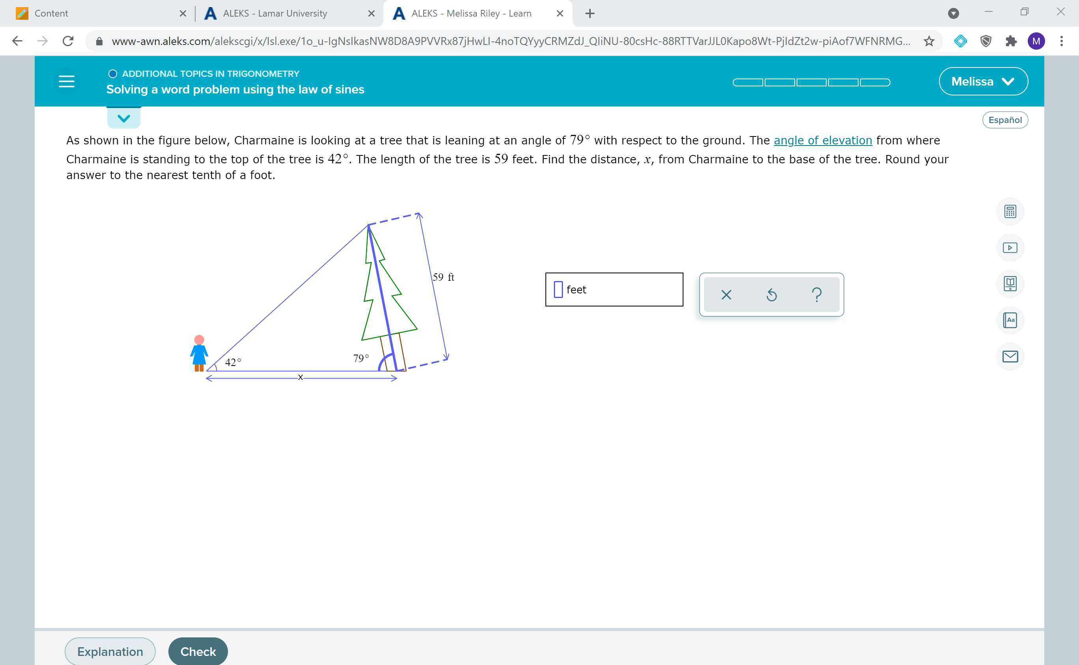Image resolution: width=1079 pixels, height=665 pixels.
Task: Expand the Melissa account dropdown
Action: tap(983, 81)
